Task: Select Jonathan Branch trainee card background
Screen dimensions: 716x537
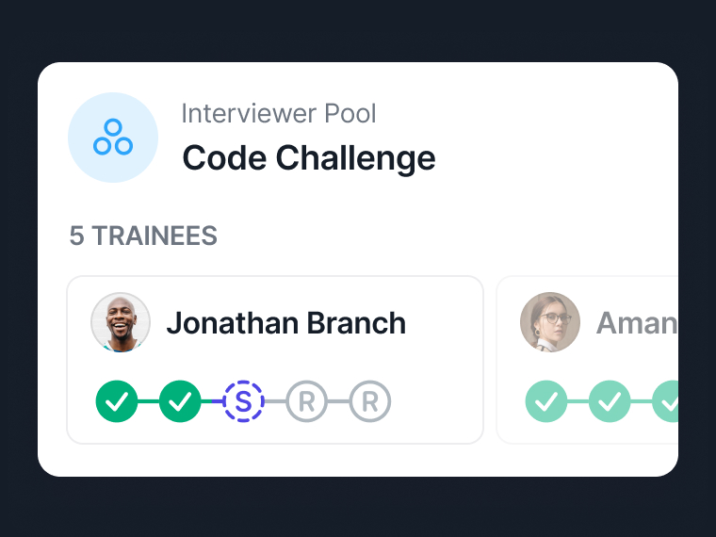Action: coord(275,360)
